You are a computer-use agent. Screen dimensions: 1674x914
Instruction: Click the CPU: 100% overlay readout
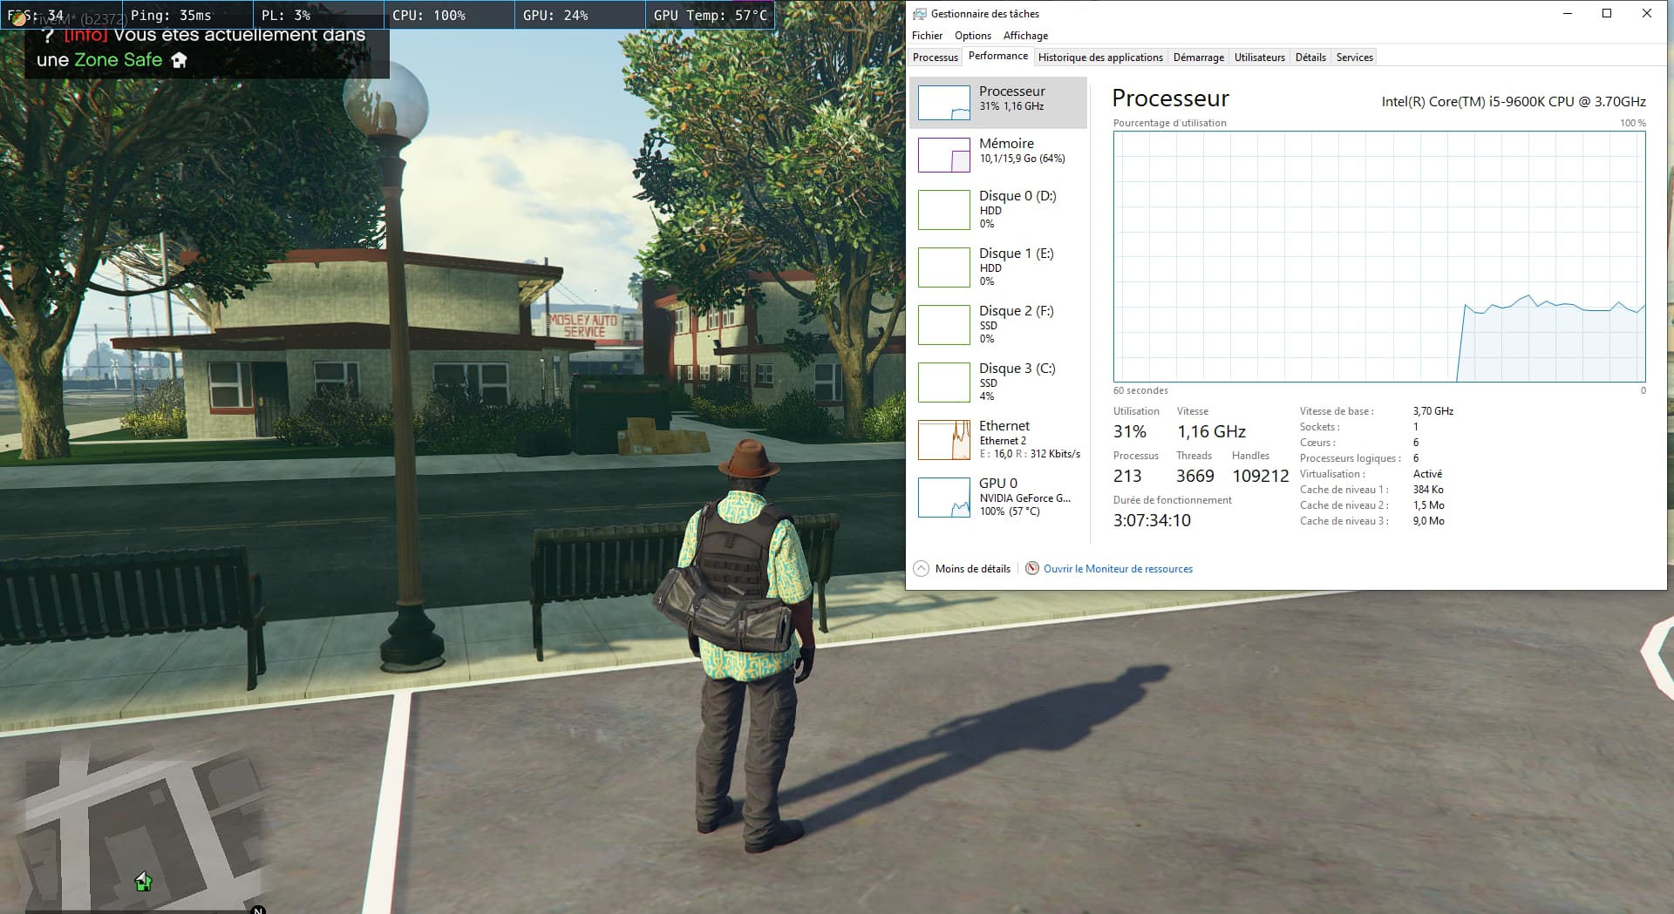pyautogui.click(x=429, y=16)
